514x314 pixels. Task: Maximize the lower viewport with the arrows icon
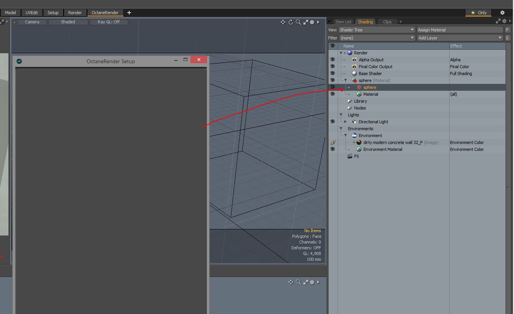(x=306, y=282)
